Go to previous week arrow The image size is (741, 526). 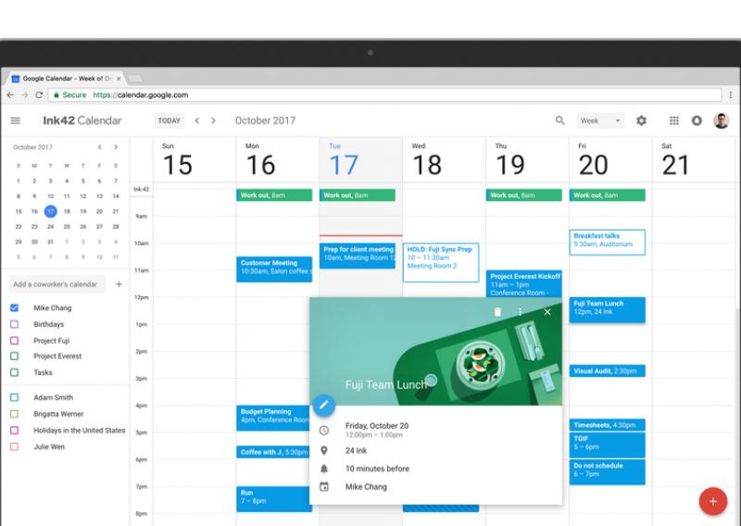coord(197,120)
